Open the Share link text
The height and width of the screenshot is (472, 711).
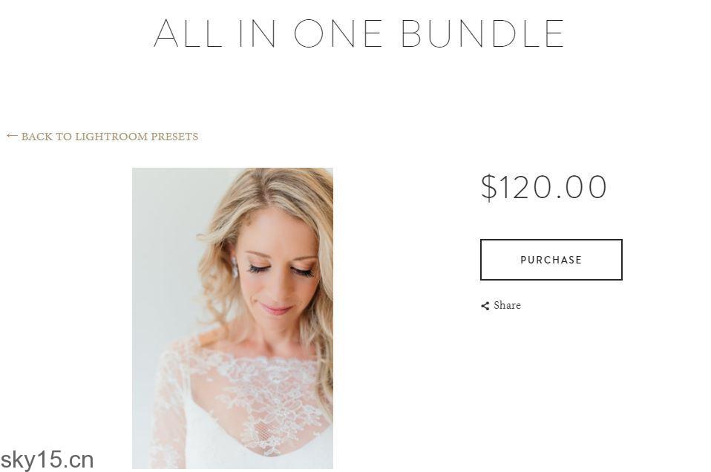coord(507,305)
